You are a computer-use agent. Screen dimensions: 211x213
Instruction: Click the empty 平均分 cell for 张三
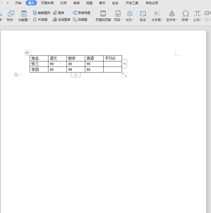[112, 64]
